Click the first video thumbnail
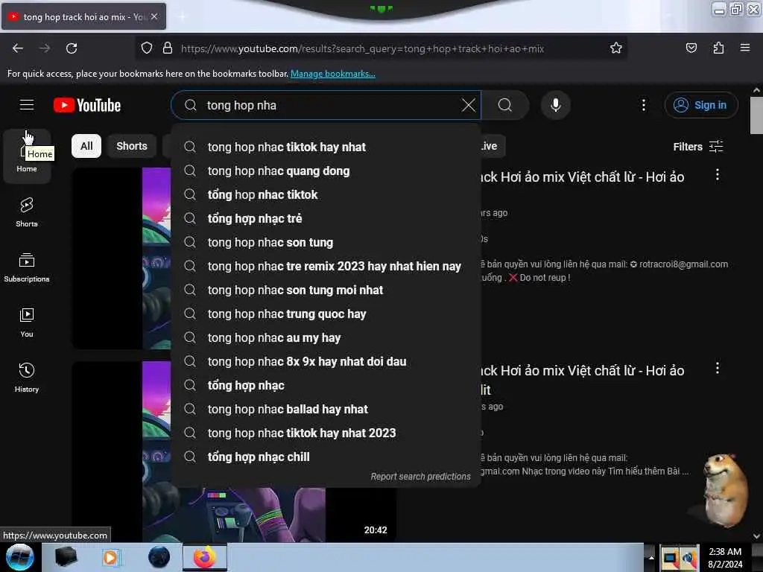763x572 pixels. click(x=121, y=258)
